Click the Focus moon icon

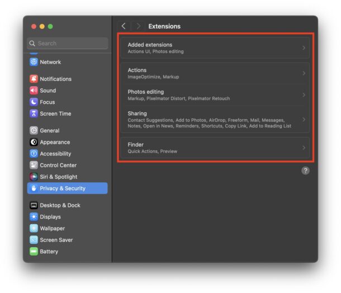pyautogui.click(x=34, y=102)
